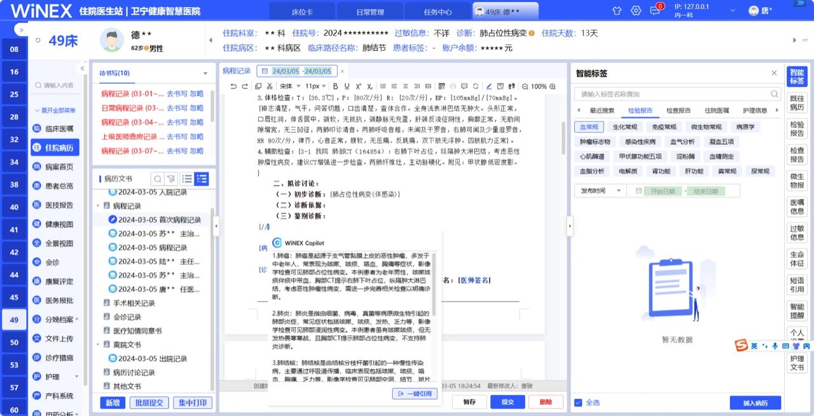The image size is (814, 416).
Task: Click the filter icon in 病历文书 panel
Action: click(x=172, y=178)
